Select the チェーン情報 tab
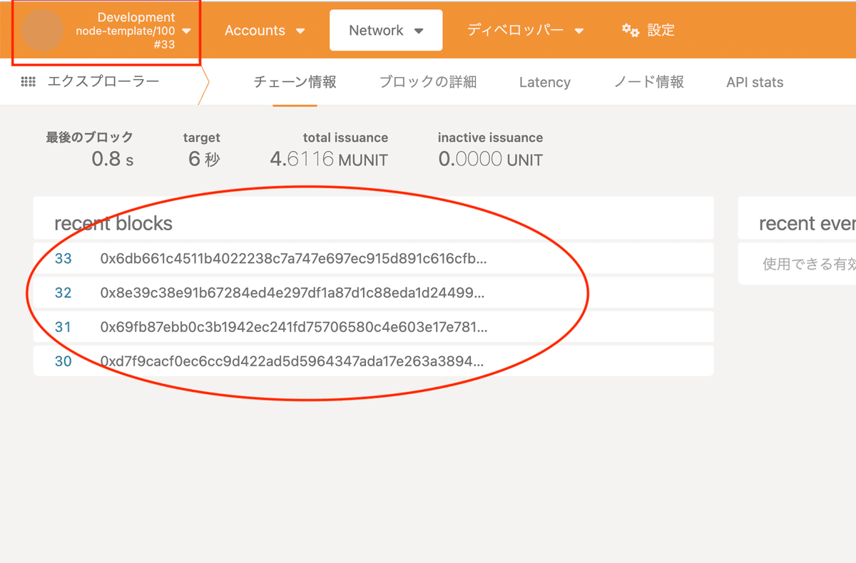This screenshot has height=563, width=856. [x=295, y=82]
